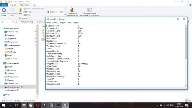Click the Печать print button

[x=28, y=12]
